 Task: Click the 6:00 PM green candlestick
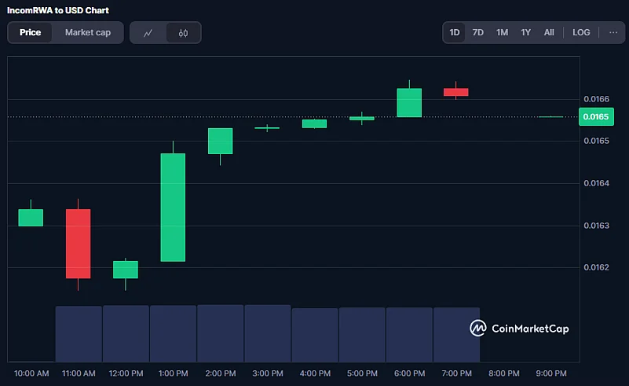(409, 103)
